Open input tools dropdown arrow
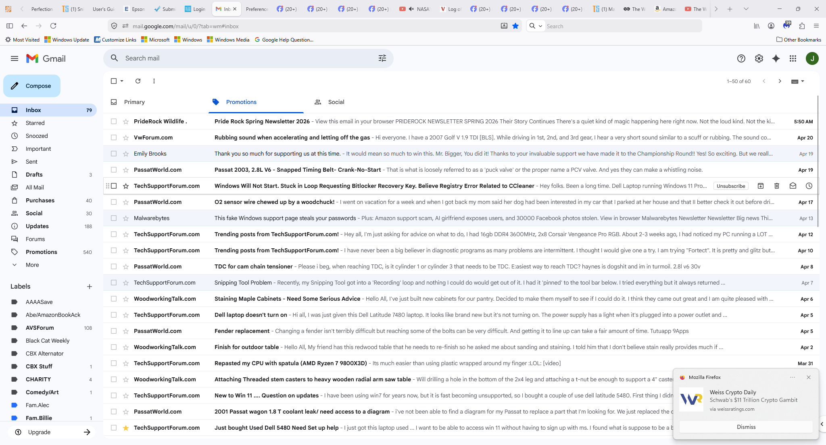826x445 pixels. pos(803,81)
